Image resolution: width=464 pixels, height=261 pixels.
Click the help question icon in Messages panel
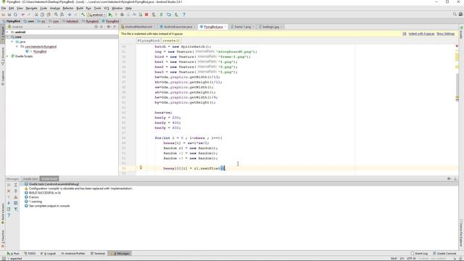(9, 215)
